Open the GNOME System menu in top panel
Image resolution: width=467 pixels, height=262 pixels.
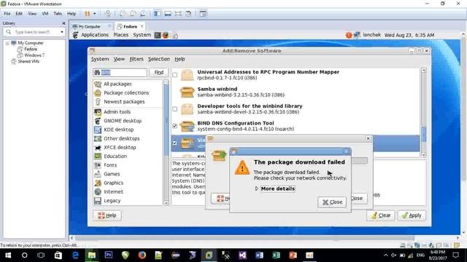click(142, 35)
